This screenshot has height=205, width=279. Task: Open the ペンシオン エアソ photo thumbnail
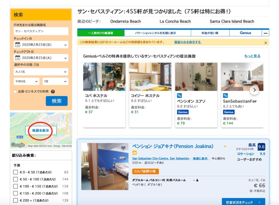pos(196,77)
